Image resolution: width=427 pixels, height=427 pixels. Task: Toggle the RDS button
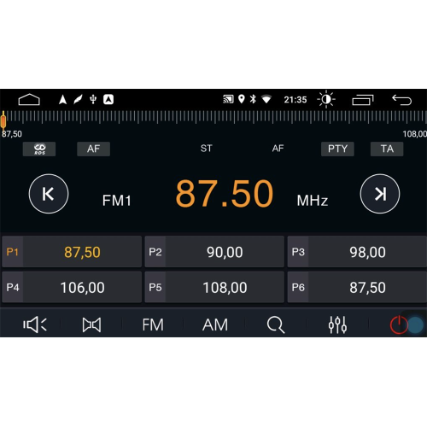[x=39, y=149]
